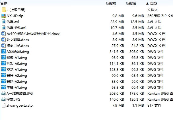Sort by the 类型 column header arrow
Viewport: 173px width, 120px height.
(x=147, y=3)
